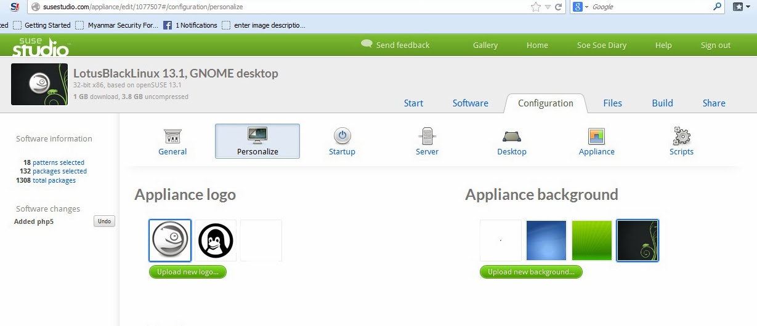Select the black swirl background
The height and width of the screenshot is (326, 757).
tap(638, 241)
